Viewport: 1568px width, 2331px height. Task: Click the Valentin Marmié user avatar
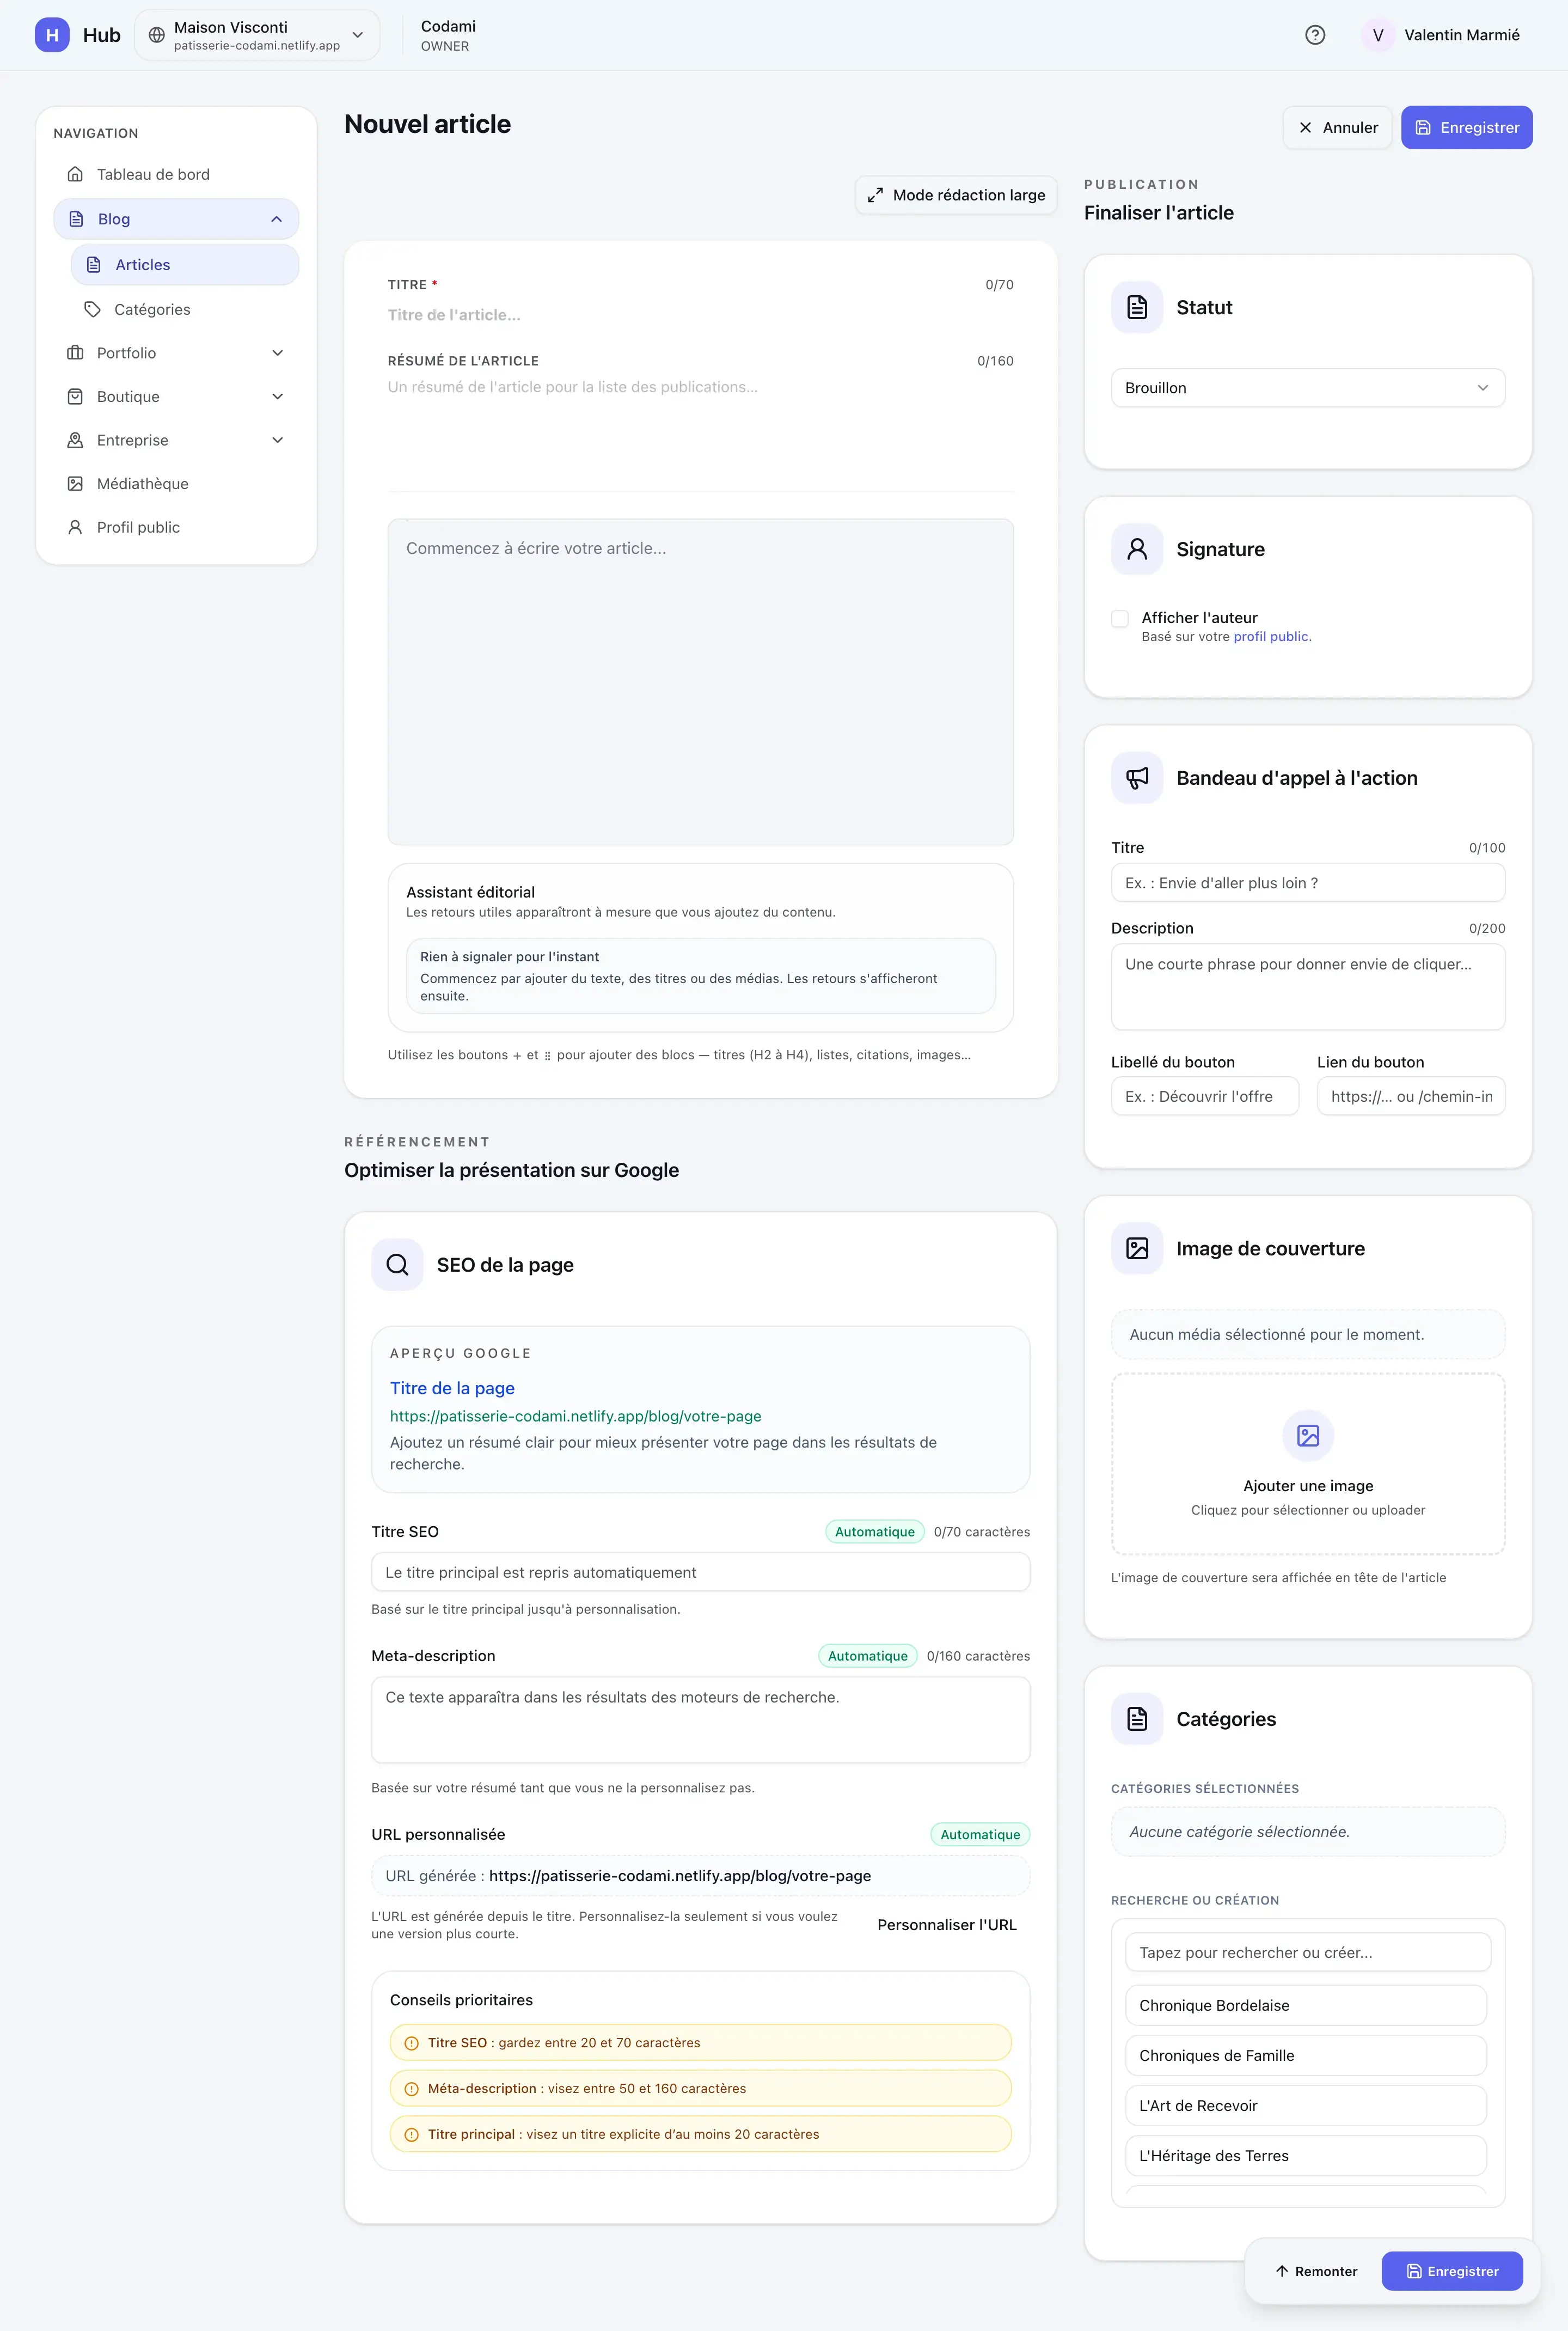tap(1377, 35)
